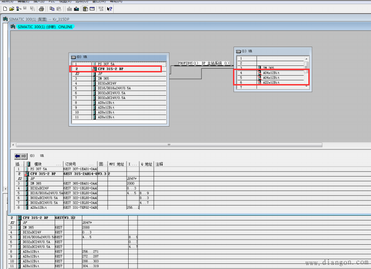Click the MPI address column header
This screenshot has height=269, width=371.
click(117, 164)
